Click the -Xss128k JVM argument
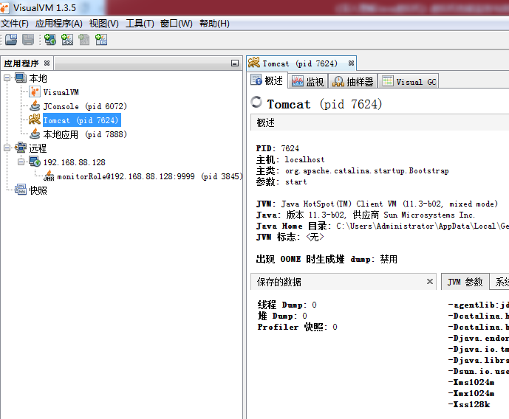509x419 pixels. pyautogui.click(x=469, y=404)
